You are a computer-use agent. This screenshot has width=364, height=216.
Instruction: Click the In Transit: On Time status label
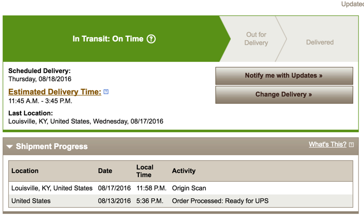(108, 39)
